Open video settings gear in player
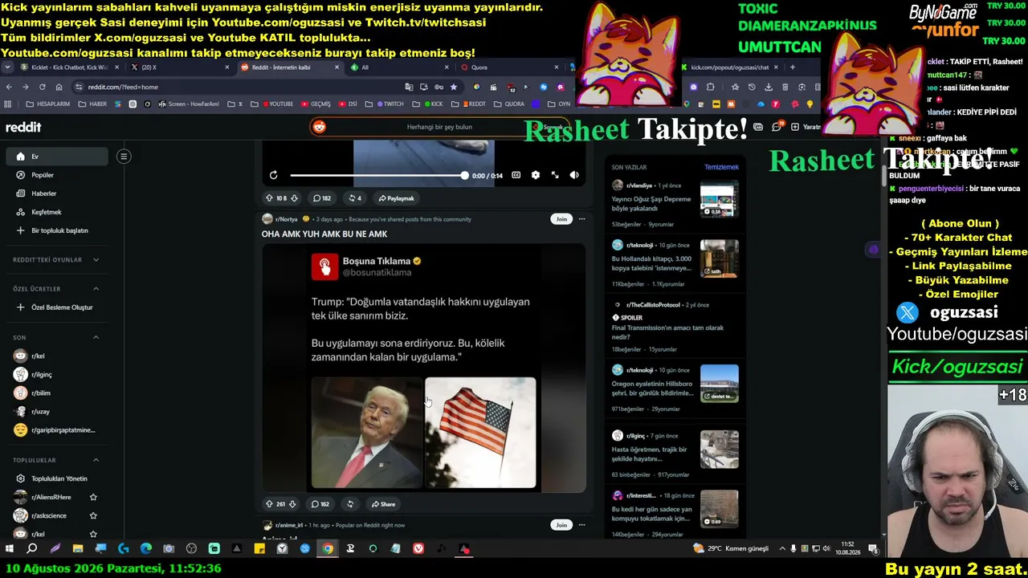Viewport: 1028px width, 578px height. click(536, 175)
